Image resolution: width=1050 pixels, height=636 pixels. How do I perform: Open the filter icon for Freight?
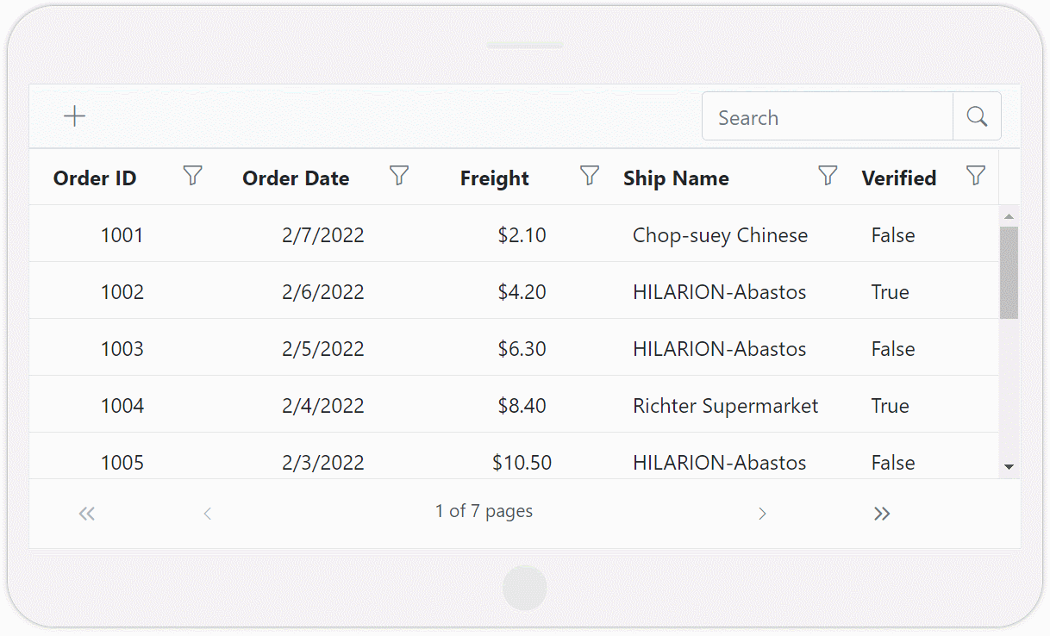point(589,175)
